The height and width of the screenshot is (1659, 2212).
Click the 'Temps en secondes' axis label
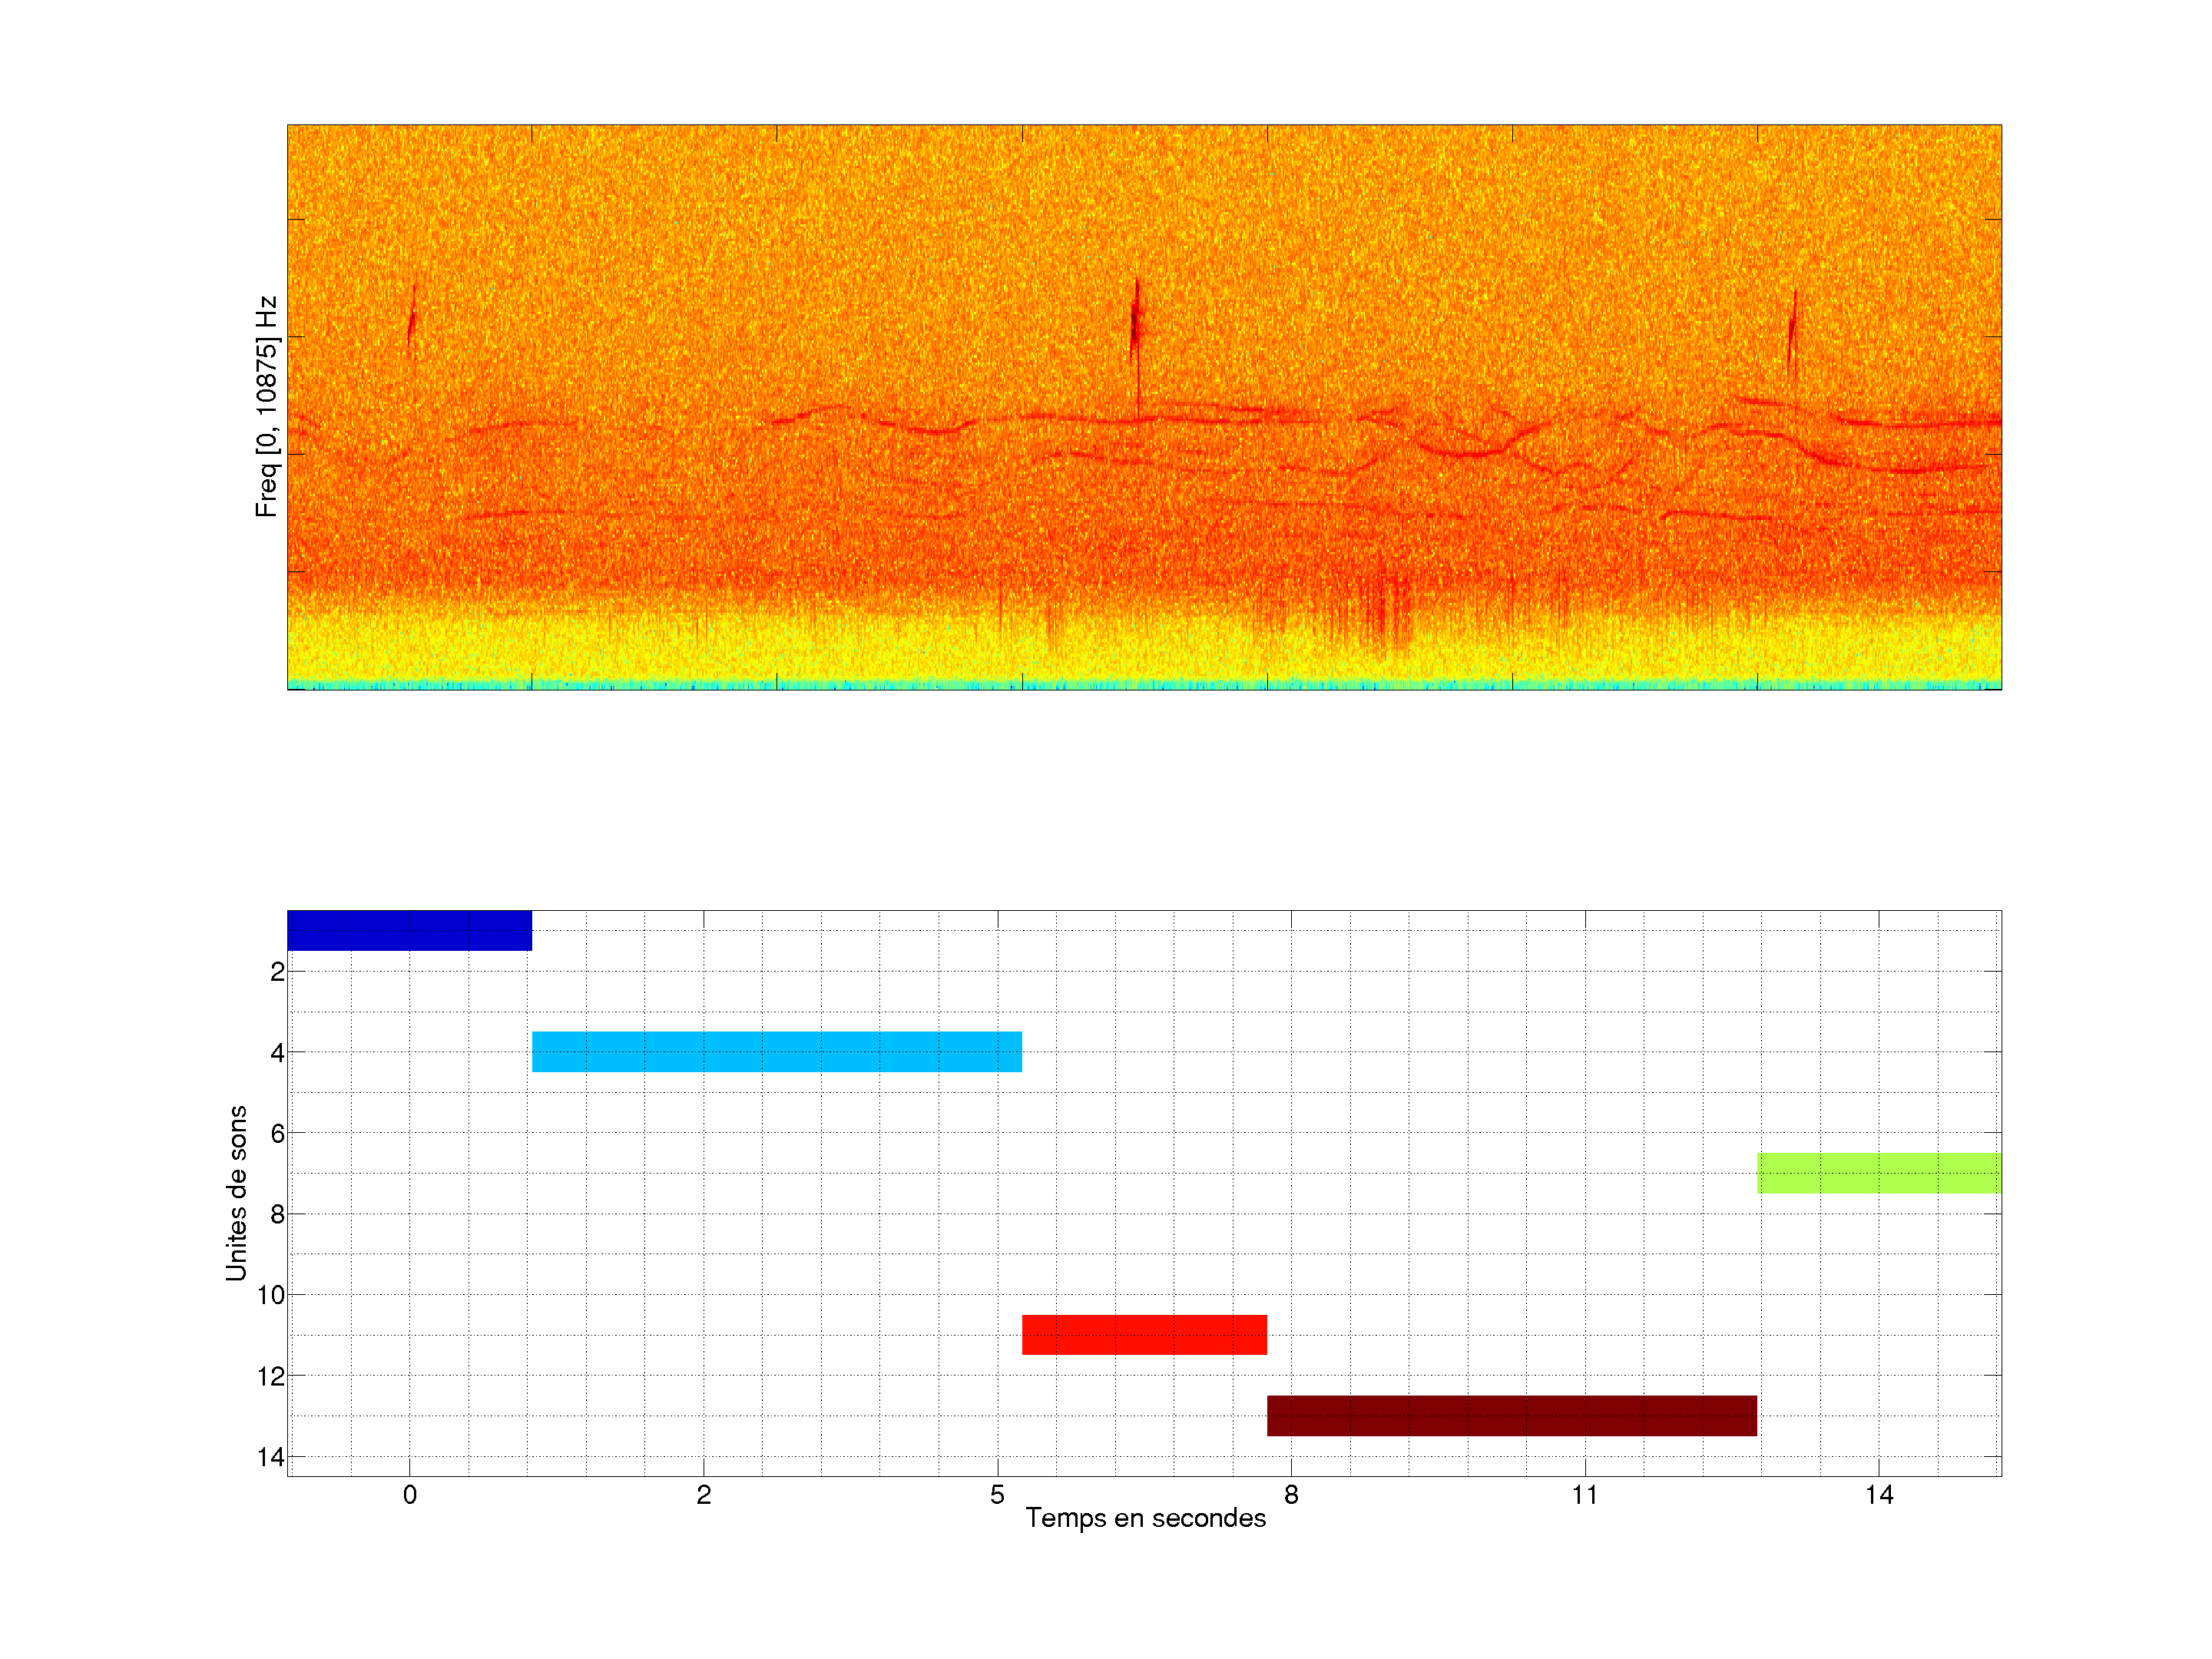click(x=1145, y=1518)
